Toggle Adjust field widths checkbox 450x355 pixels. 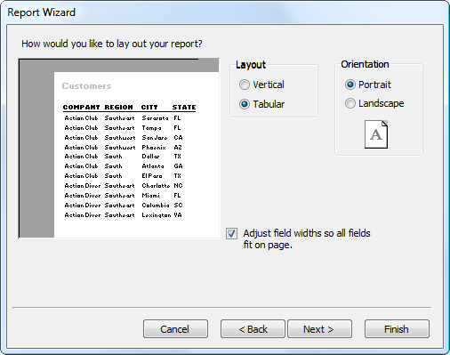tap(231, 234)
